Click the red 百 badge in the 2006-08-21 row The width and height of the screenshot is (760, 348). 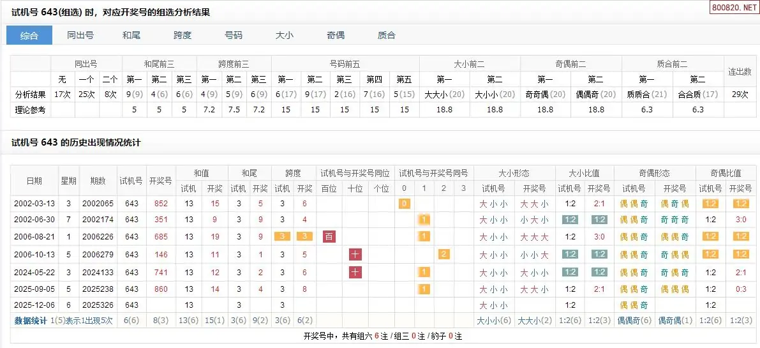coord(329,237)
